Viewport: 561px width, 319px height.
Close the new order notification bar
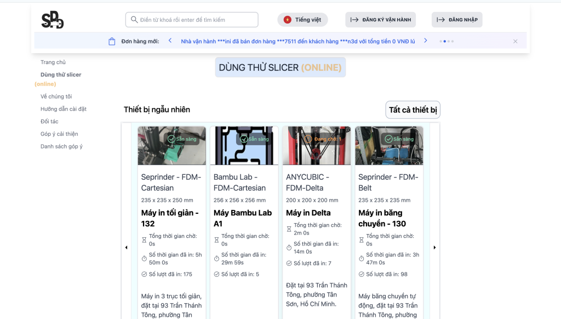515,41
